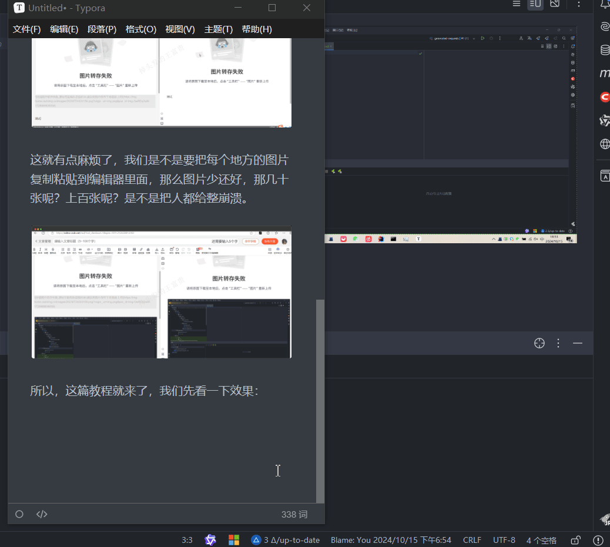Open the CRLF line separator selector
This screenshot has height=547, width=610.
[472, 541]
